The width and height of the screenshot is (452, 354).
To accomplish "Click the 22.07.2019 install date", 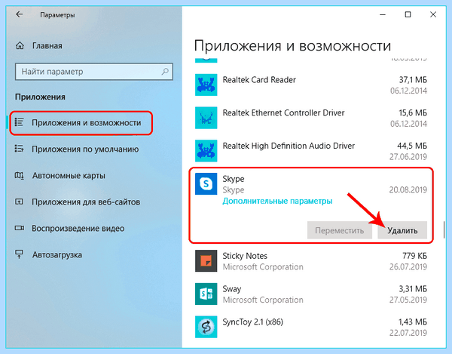I will click(408, 333).
